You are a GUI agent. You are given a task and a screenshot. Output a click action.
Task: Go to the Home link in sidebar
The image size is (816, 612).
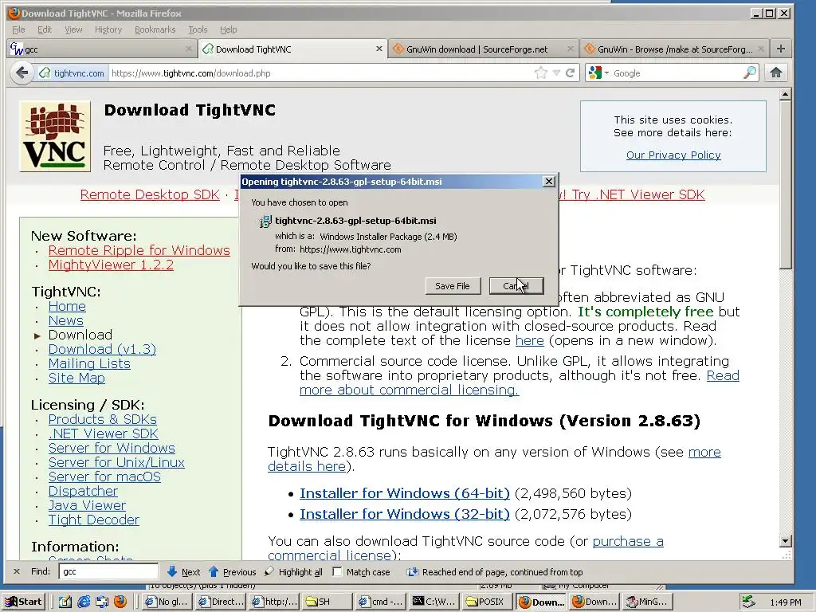coord(67,306)
